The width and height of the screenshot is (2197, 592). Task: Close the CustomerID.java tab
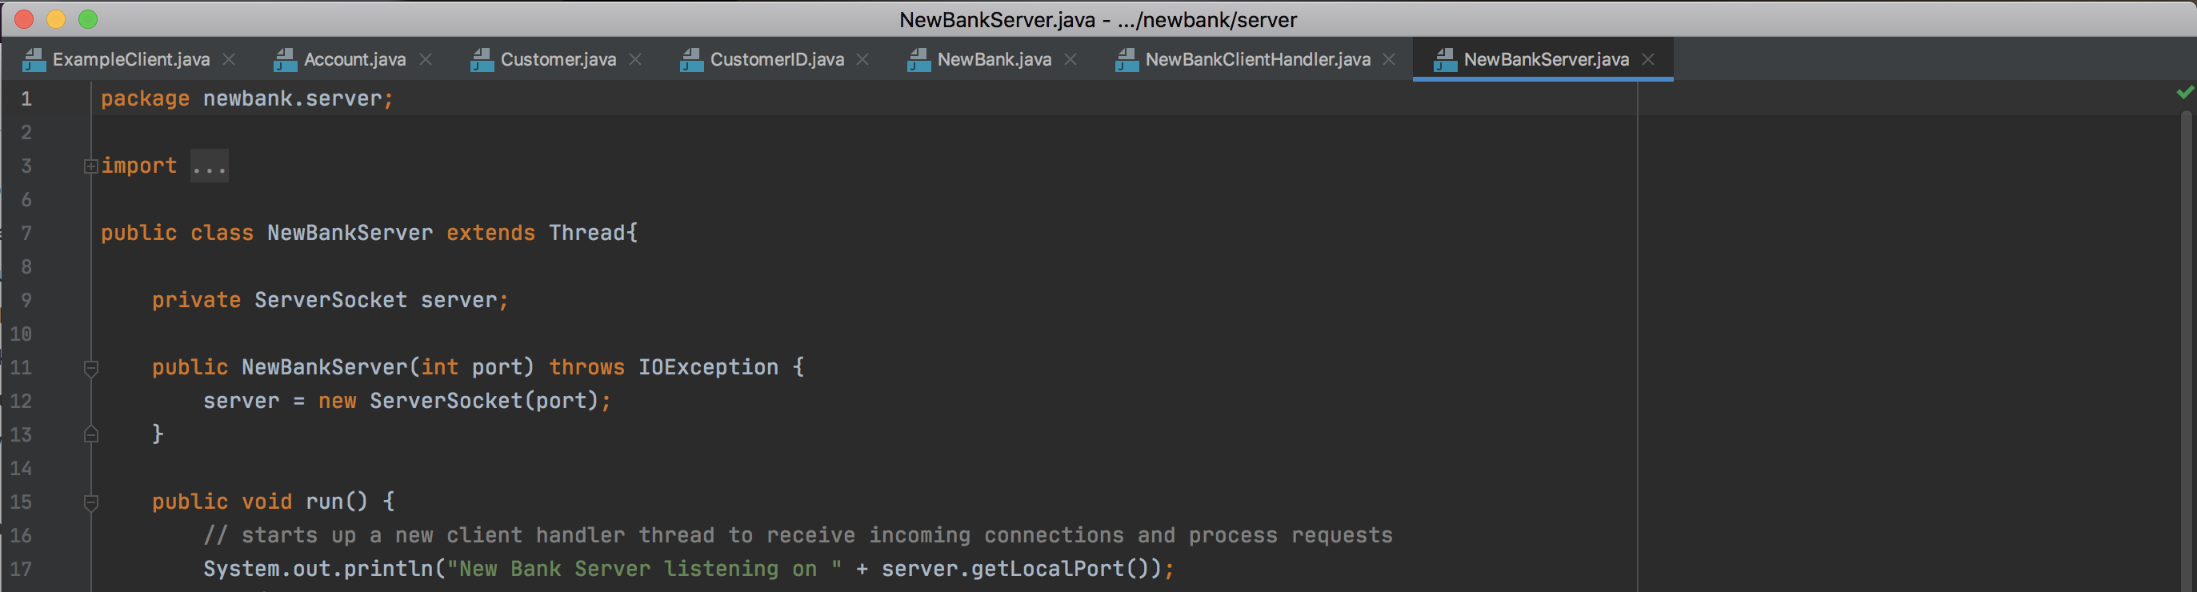click(863, 59)
